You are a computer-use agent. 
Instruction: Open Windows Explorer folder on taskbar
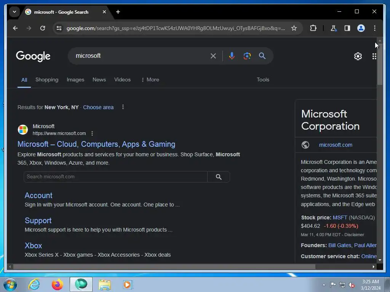(105, 284)
